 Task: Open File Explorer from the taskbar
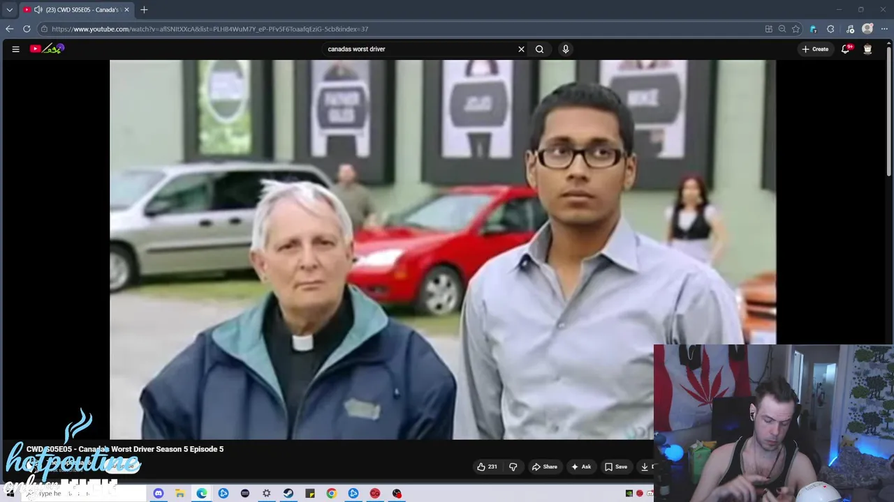[x=180, y=494]
